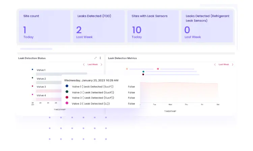
Task: Click the Wed tick on Metrics chart axis
Action: 170,104
